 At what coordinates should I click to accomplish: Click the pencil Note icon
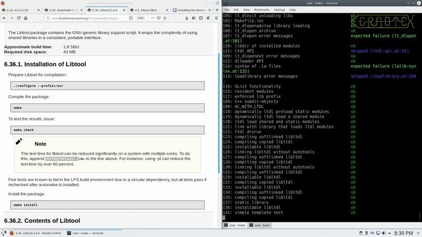(19, 142)
